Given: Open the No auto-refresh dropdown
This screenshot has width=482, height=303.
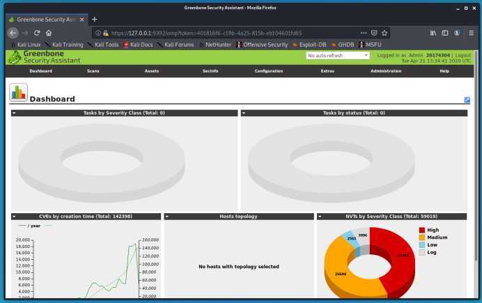Looking at the screenshot, I should 338,56.
